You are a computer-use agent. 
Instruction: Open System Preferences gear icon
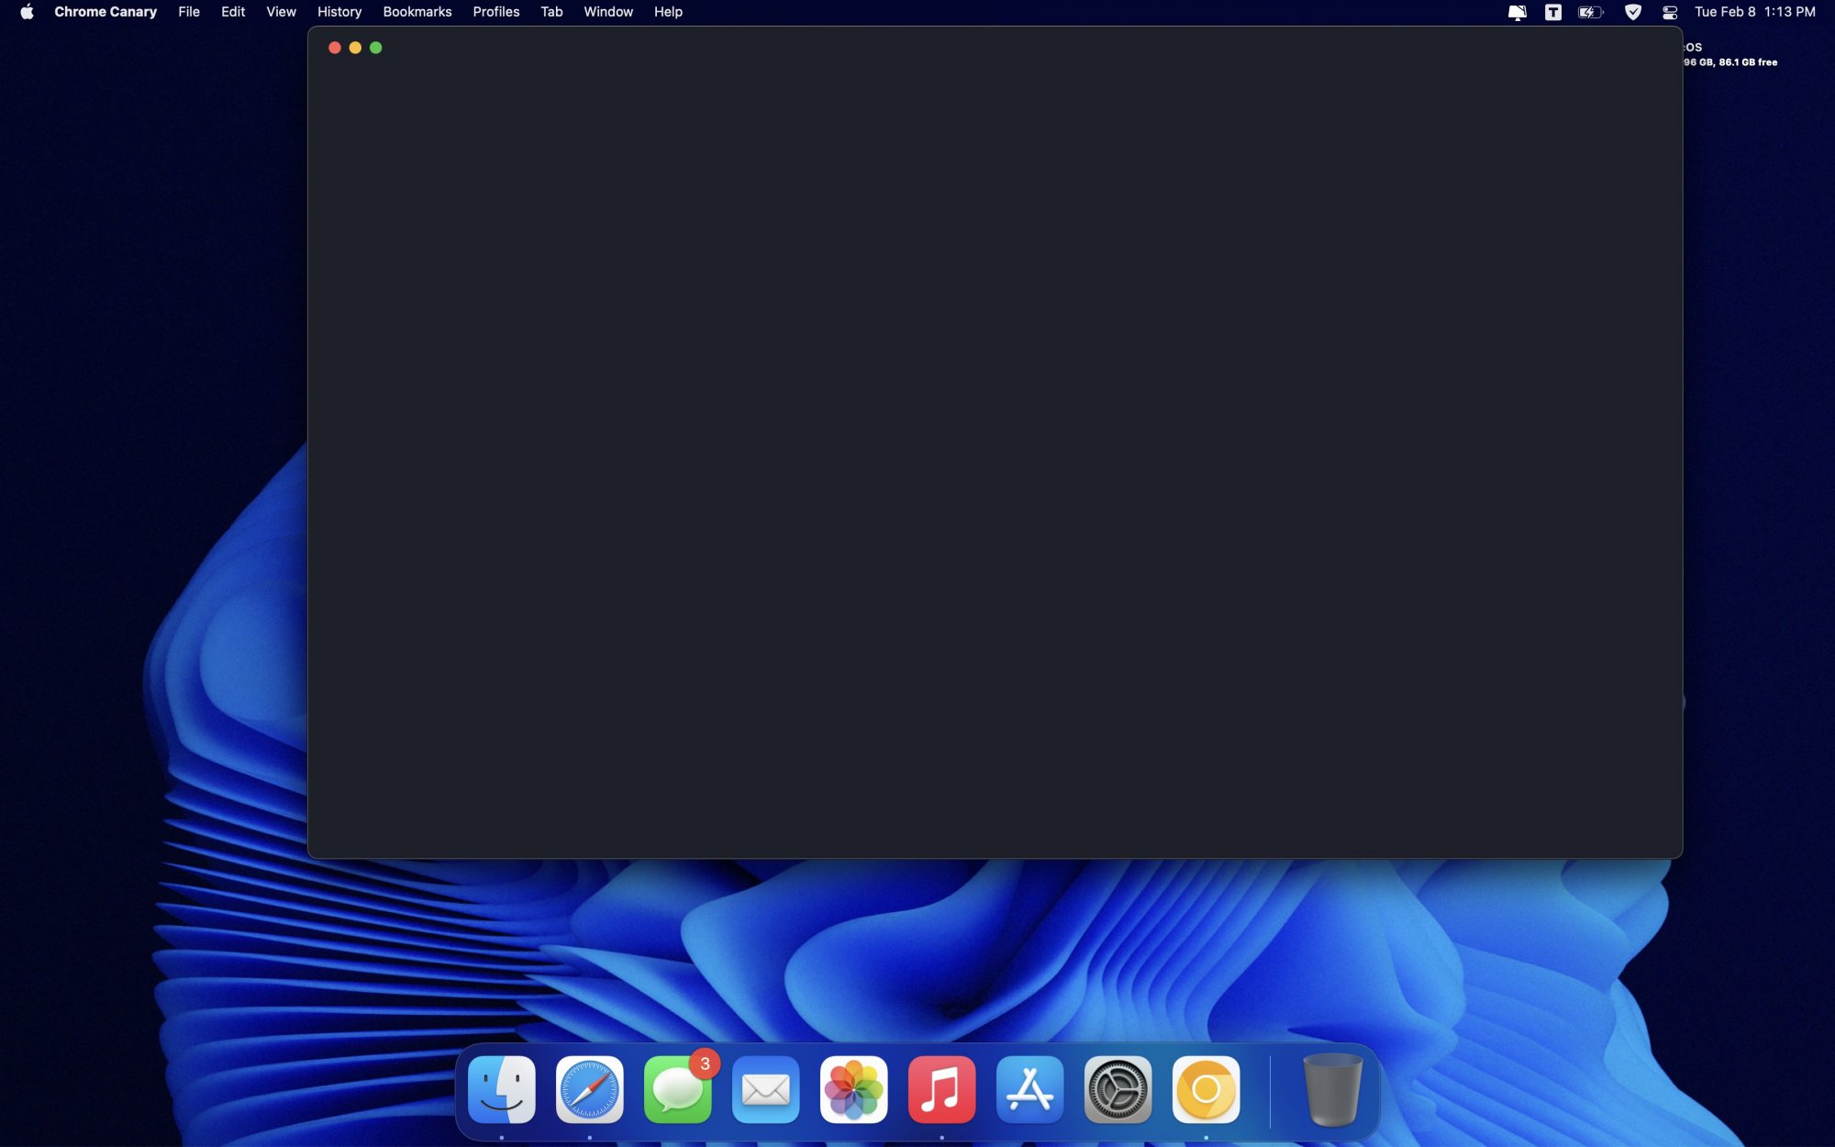click(1118, 1090)
